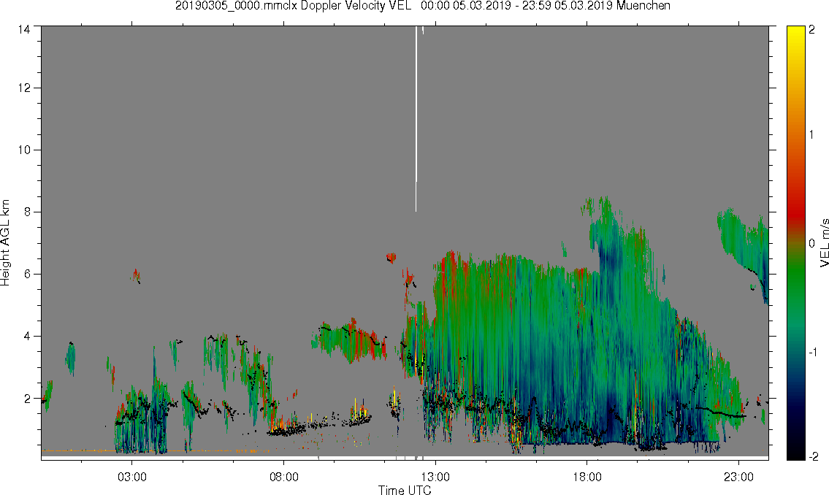This screenshot has height=495, width=829.
Task: Click the colorbar top value 2
Action: point(811,30)
